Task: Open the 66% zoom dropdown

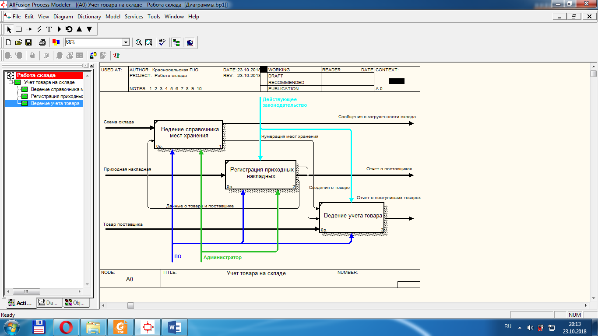Action: click(126, 42)
